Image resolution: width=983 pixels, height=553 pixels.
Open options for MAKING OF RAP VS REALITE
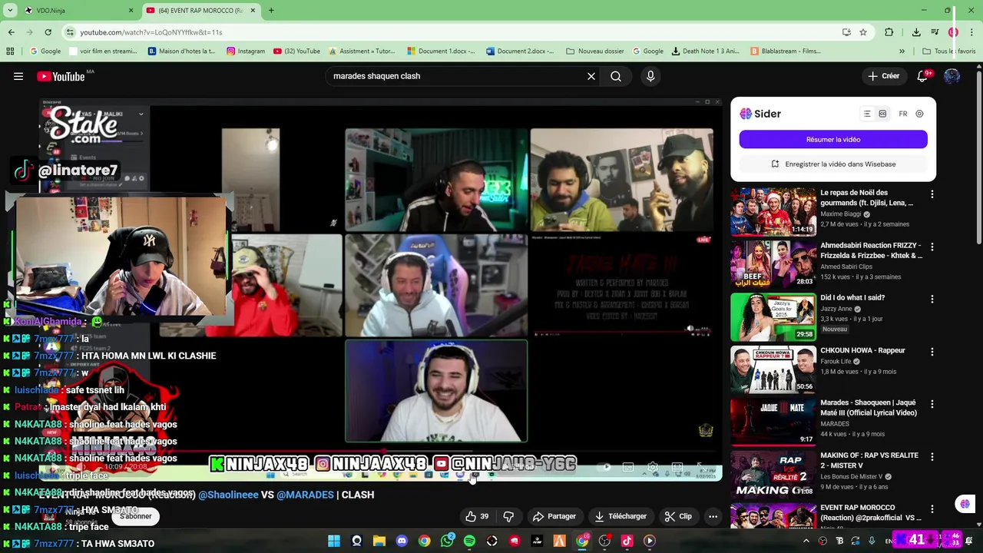click(932, 457)
